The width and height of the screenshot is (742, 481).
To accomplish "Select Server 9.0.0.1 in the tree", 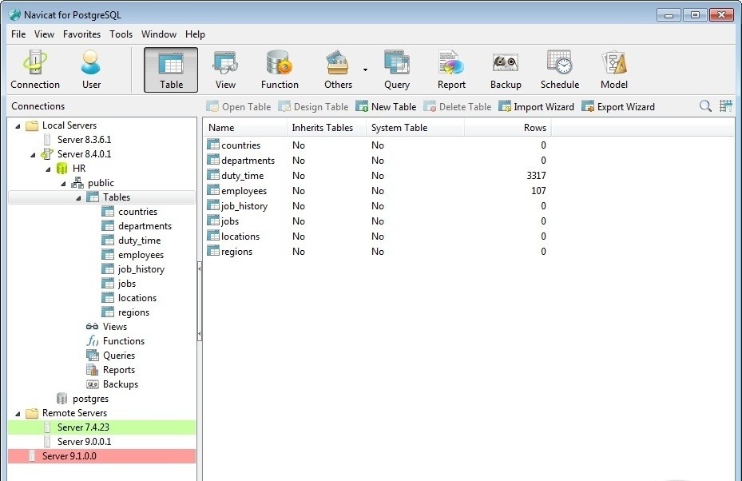I will (x=84, y=442).
